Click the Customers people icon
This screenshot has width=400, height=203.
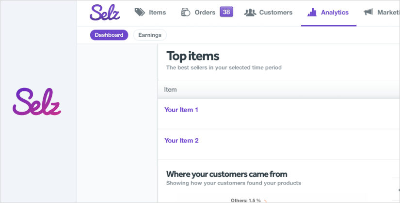[250, 13]
